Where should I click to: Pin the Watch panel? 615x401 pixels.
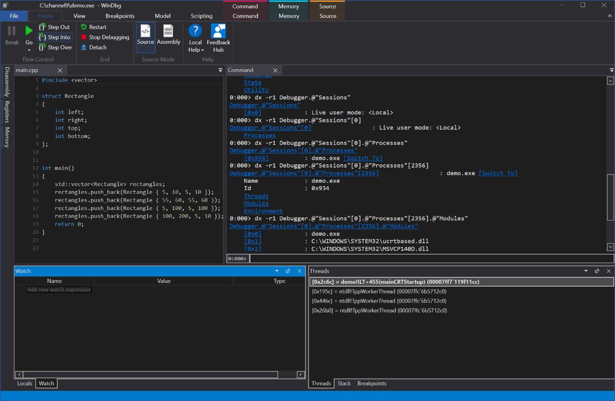pos(288,271)
